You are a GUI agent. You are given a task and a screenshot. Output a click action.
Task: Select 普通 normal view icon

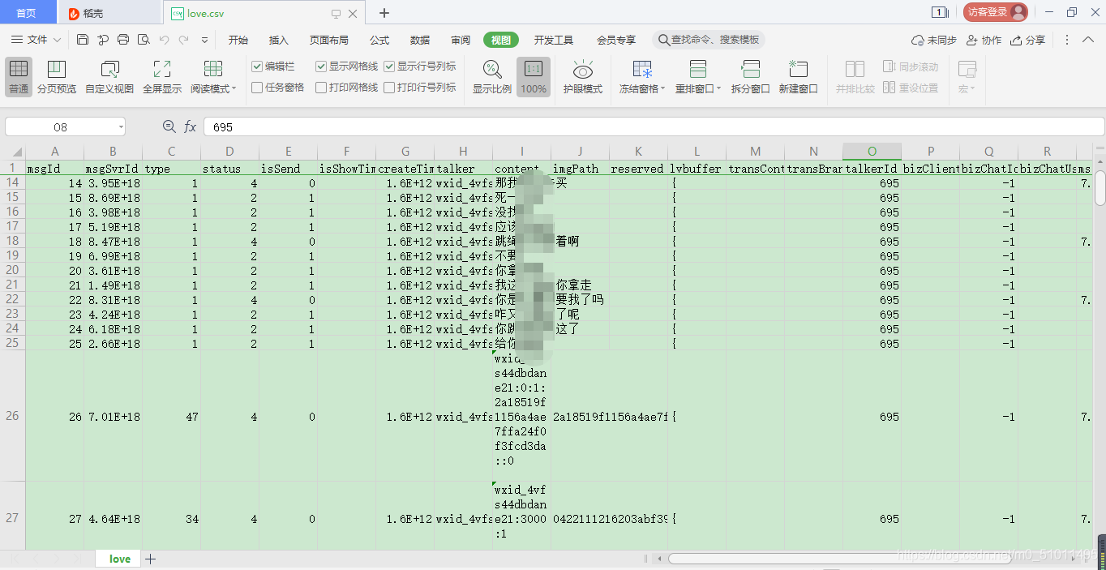(19, 77)
